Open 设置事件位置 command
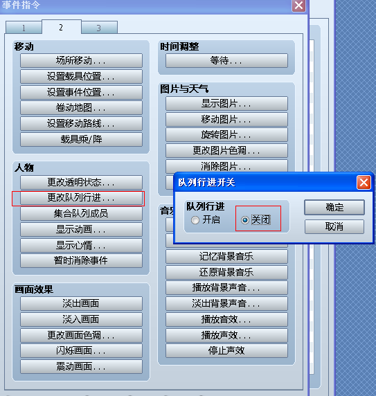 click(x=81, y=92)
